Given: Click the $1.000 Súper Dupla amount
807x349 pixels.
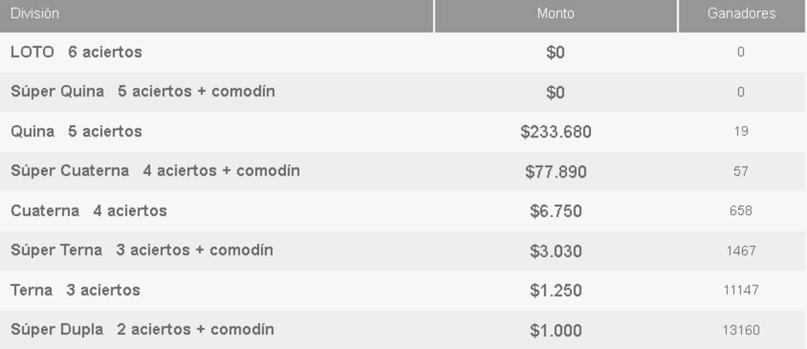Looking at the screenshot, I should coord(555,330).
